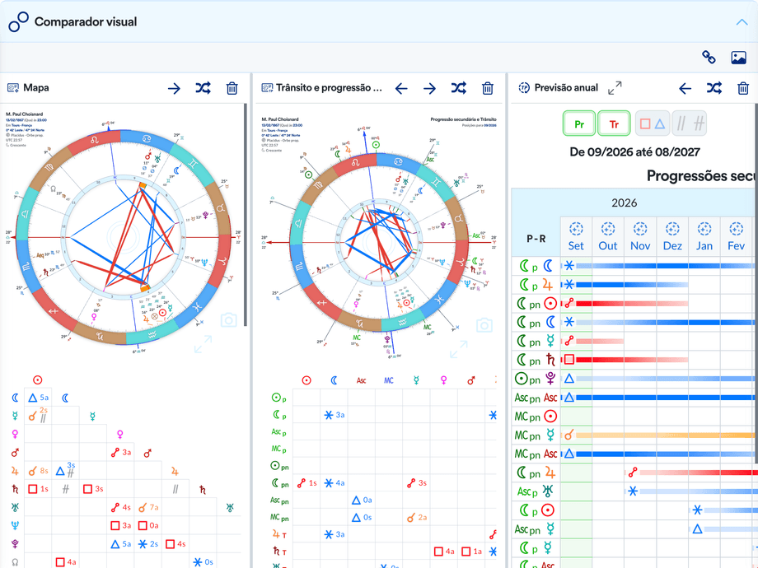
Task: Collapse the Comparador visual section
Action: (742, 22)
